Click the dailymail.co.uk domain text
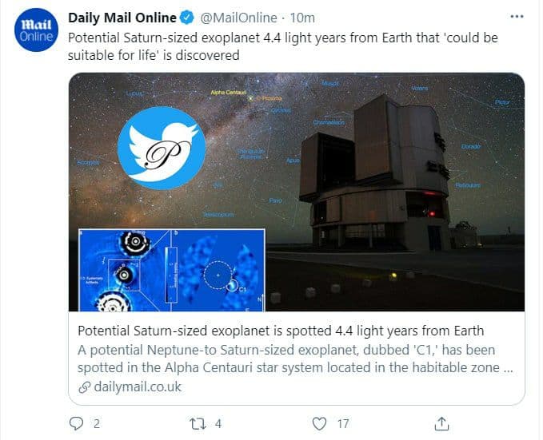This screenshot has height=440, width=543. tap(136, 387)
